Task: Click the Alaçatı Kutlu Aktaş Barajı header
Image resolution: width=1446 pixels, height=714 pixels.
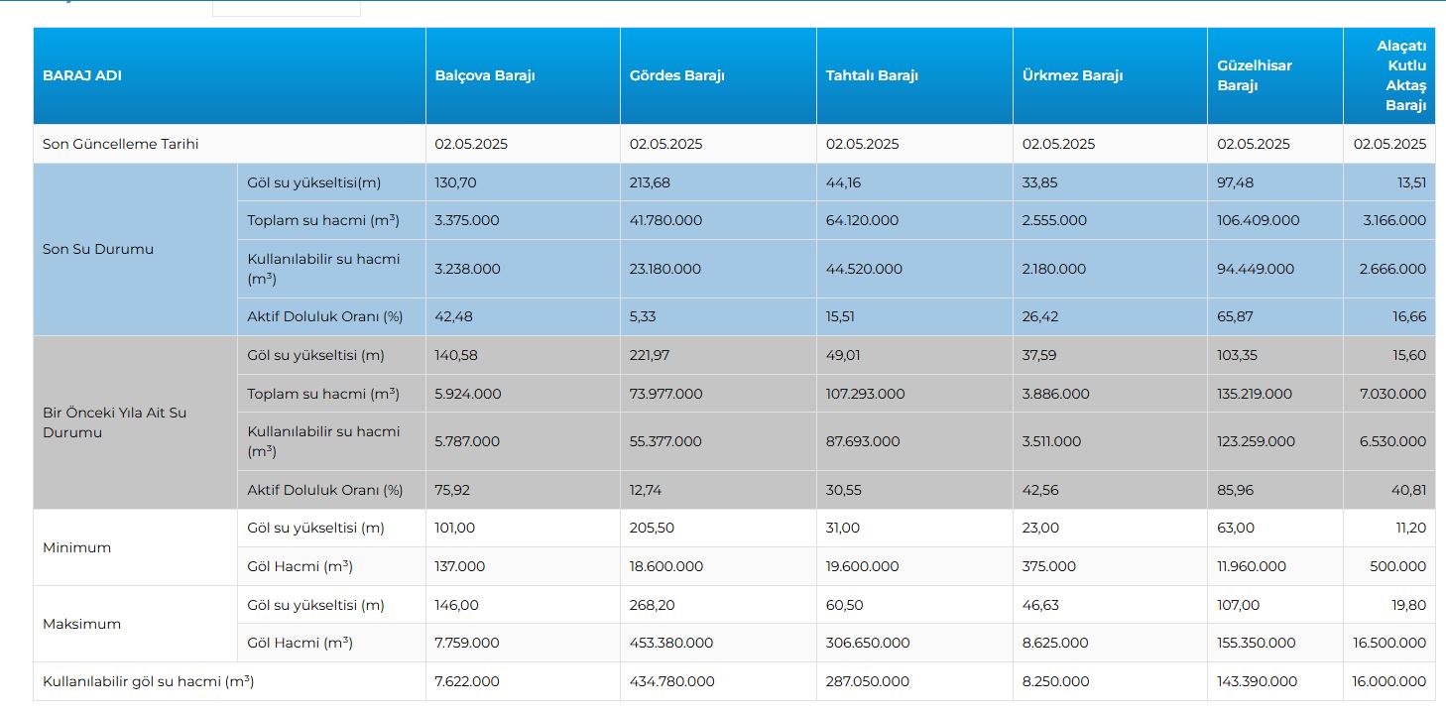Action: 1400,75
